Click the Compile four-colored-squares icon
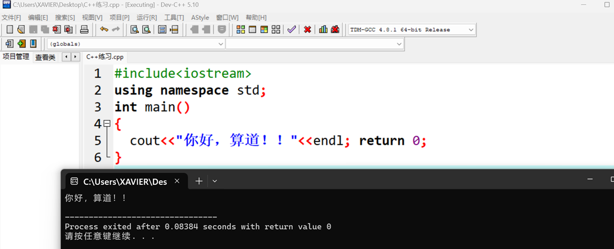This screenshot has height=249, width=614. coord(241,30)
